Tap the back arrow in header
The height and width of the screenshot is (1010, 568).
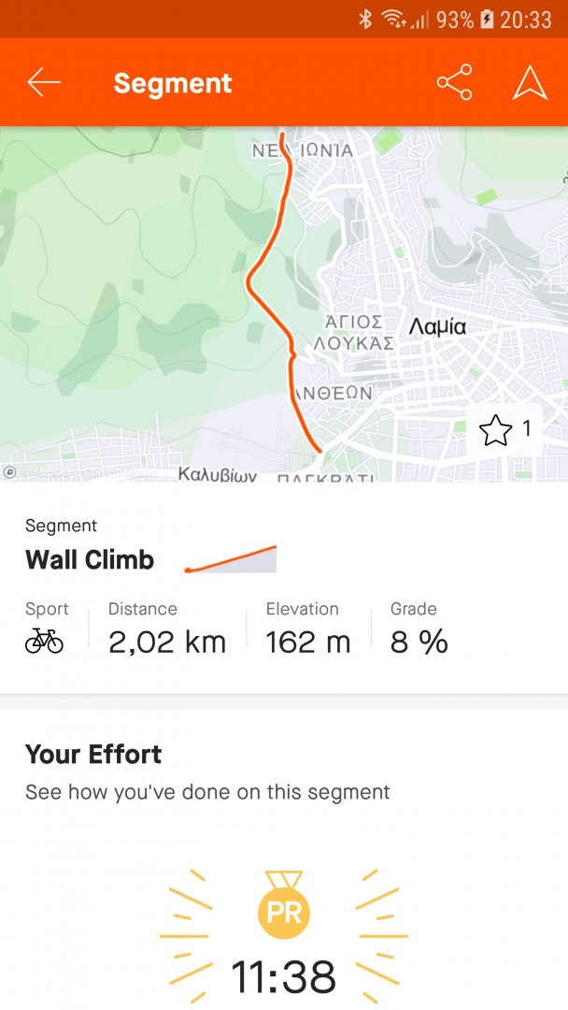44,82
